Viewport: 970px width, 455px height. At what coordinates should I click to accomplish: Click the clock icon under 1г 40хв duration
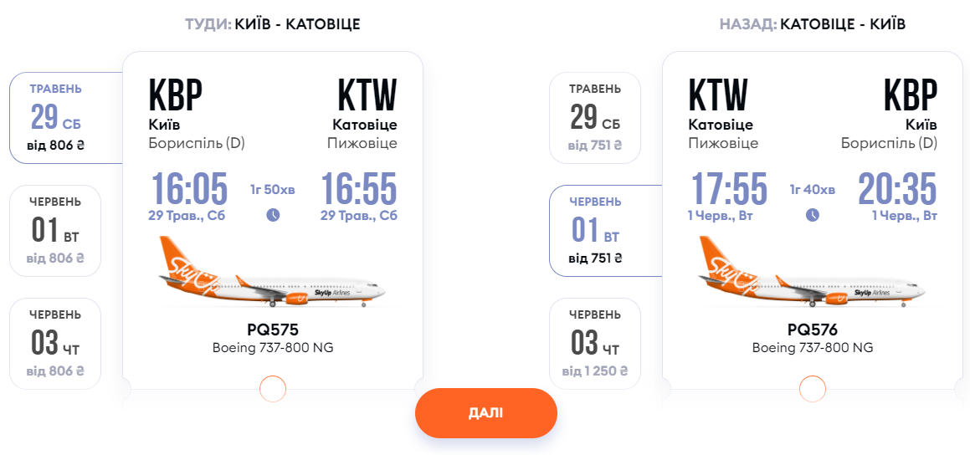(813, 214)
